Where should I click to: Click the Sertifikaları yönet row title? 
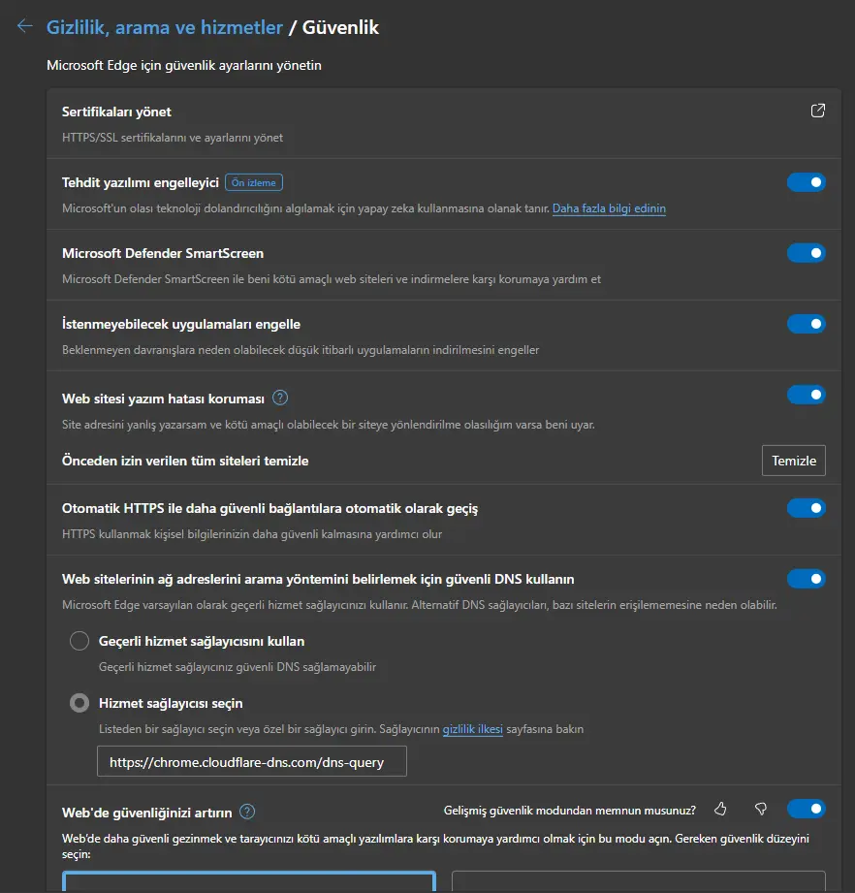(116, 112)
